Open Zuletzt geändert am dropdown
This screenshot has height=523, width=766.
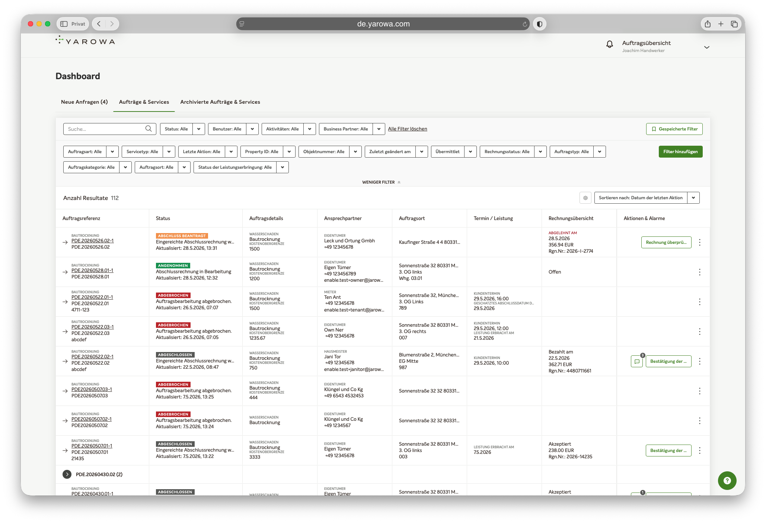396,152
